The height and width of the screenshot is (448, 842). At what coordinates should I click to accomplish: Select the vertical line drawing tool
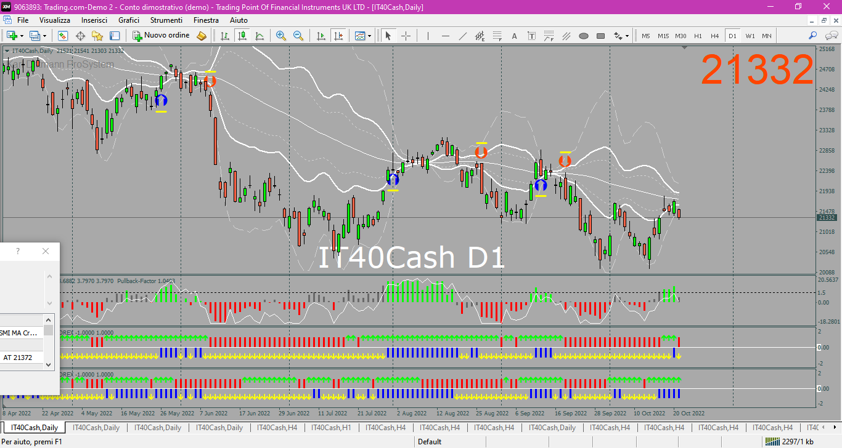(428, 36)
